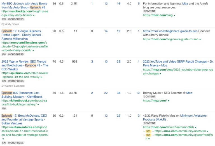215x146 pixels.
Task: Click value 5 in the seobuddy row
Action: pos(139,4)
